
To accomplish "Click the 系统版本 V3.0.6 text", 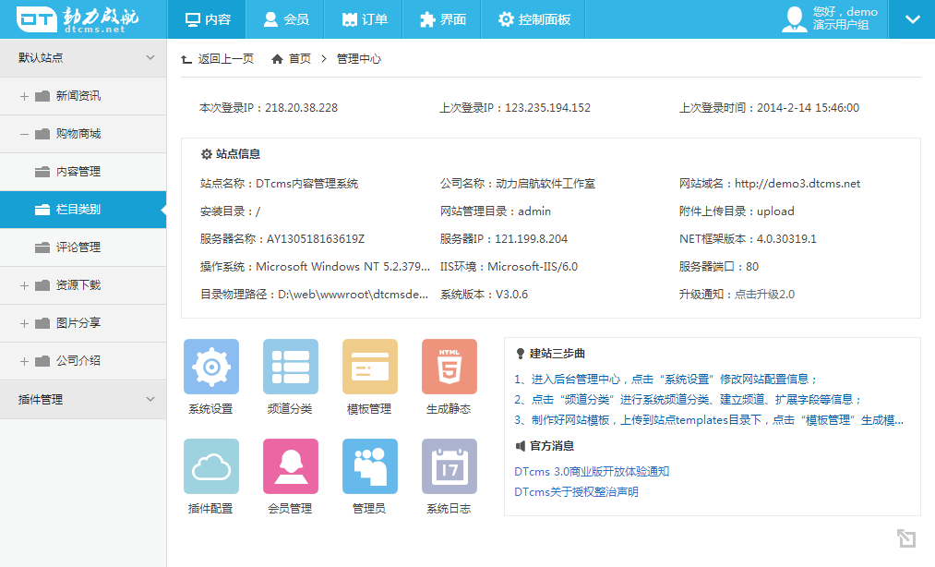I will 485,295.
